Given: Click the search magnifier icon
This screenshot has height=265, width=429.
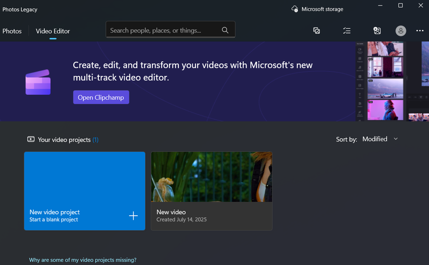Looking at the screenshot, I should (225, 30).
